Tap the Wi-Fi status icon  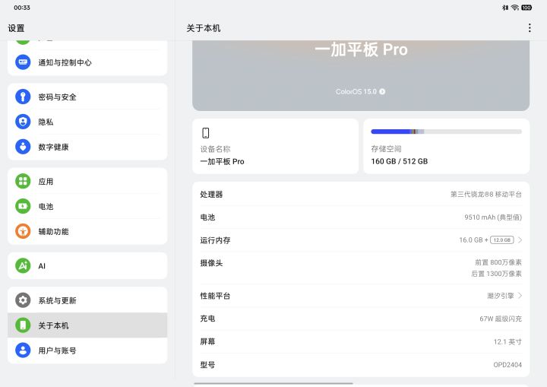[x=514, y=8]
